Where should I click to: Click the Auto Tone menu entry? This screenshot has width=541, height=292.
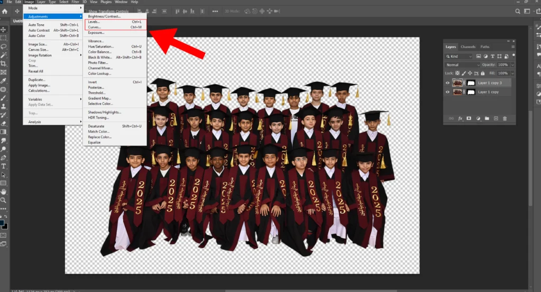tap(36, 25)
